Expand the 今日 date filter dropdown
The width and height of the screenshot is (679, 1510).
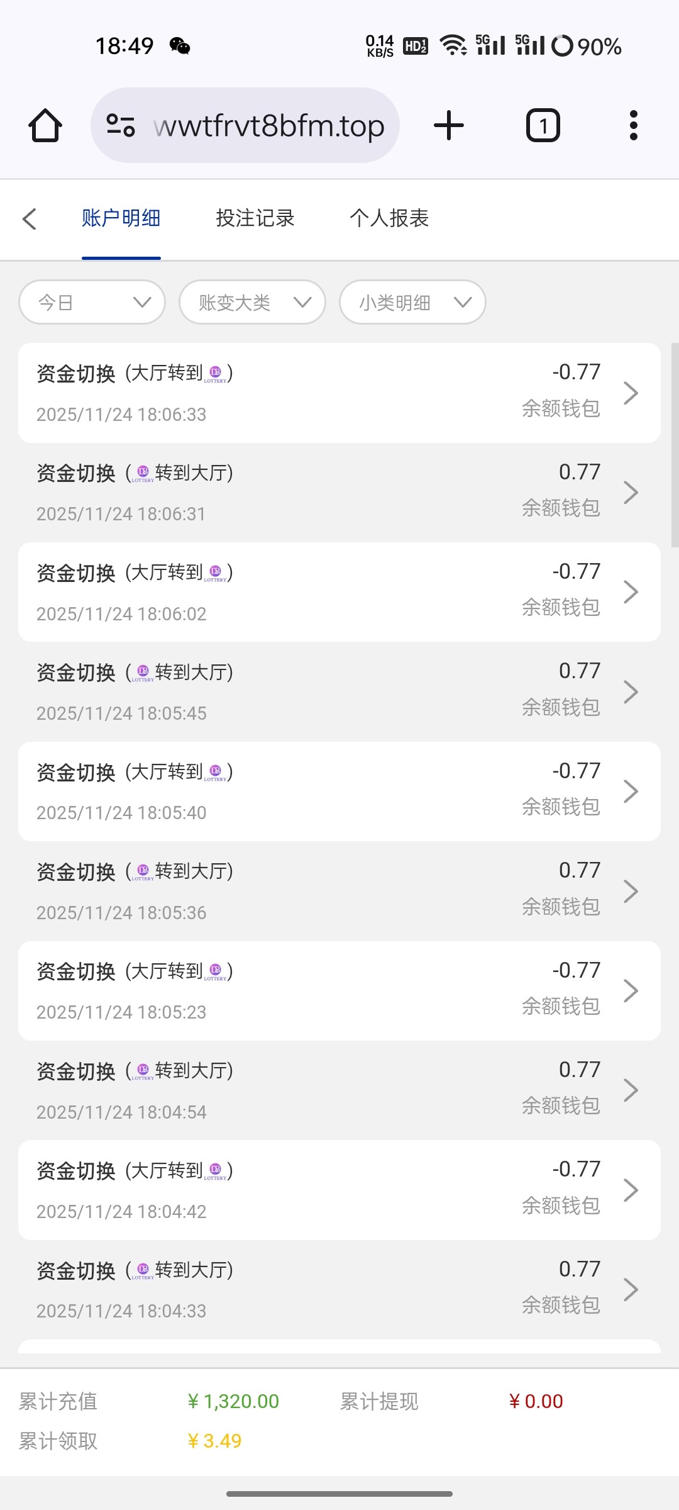tap(92, 303)
